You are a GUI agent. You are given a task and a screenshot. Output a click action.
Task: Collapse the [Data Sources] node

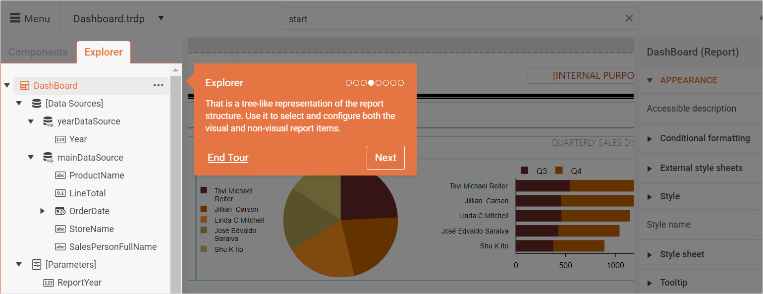coord(19,103)
